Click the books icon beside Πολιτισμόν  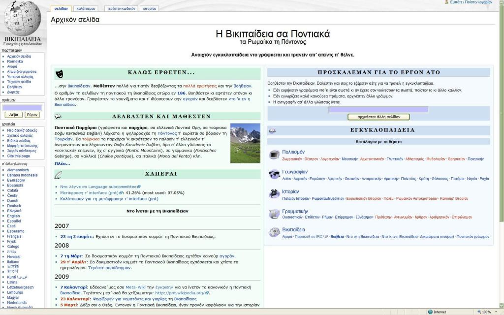pos(274,154)
